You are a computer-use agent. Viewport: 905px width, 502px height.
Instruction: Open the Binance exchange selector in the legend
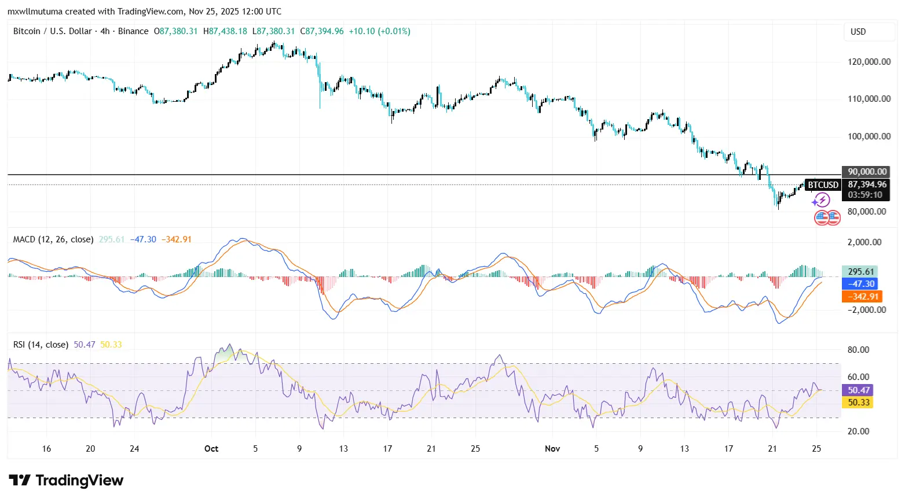(x=133, y=31)
